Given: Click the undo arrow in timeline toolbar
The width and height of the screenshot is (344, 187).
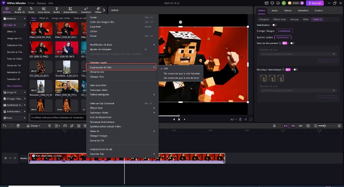Looking at the screenshot, I should click(5, 126).
